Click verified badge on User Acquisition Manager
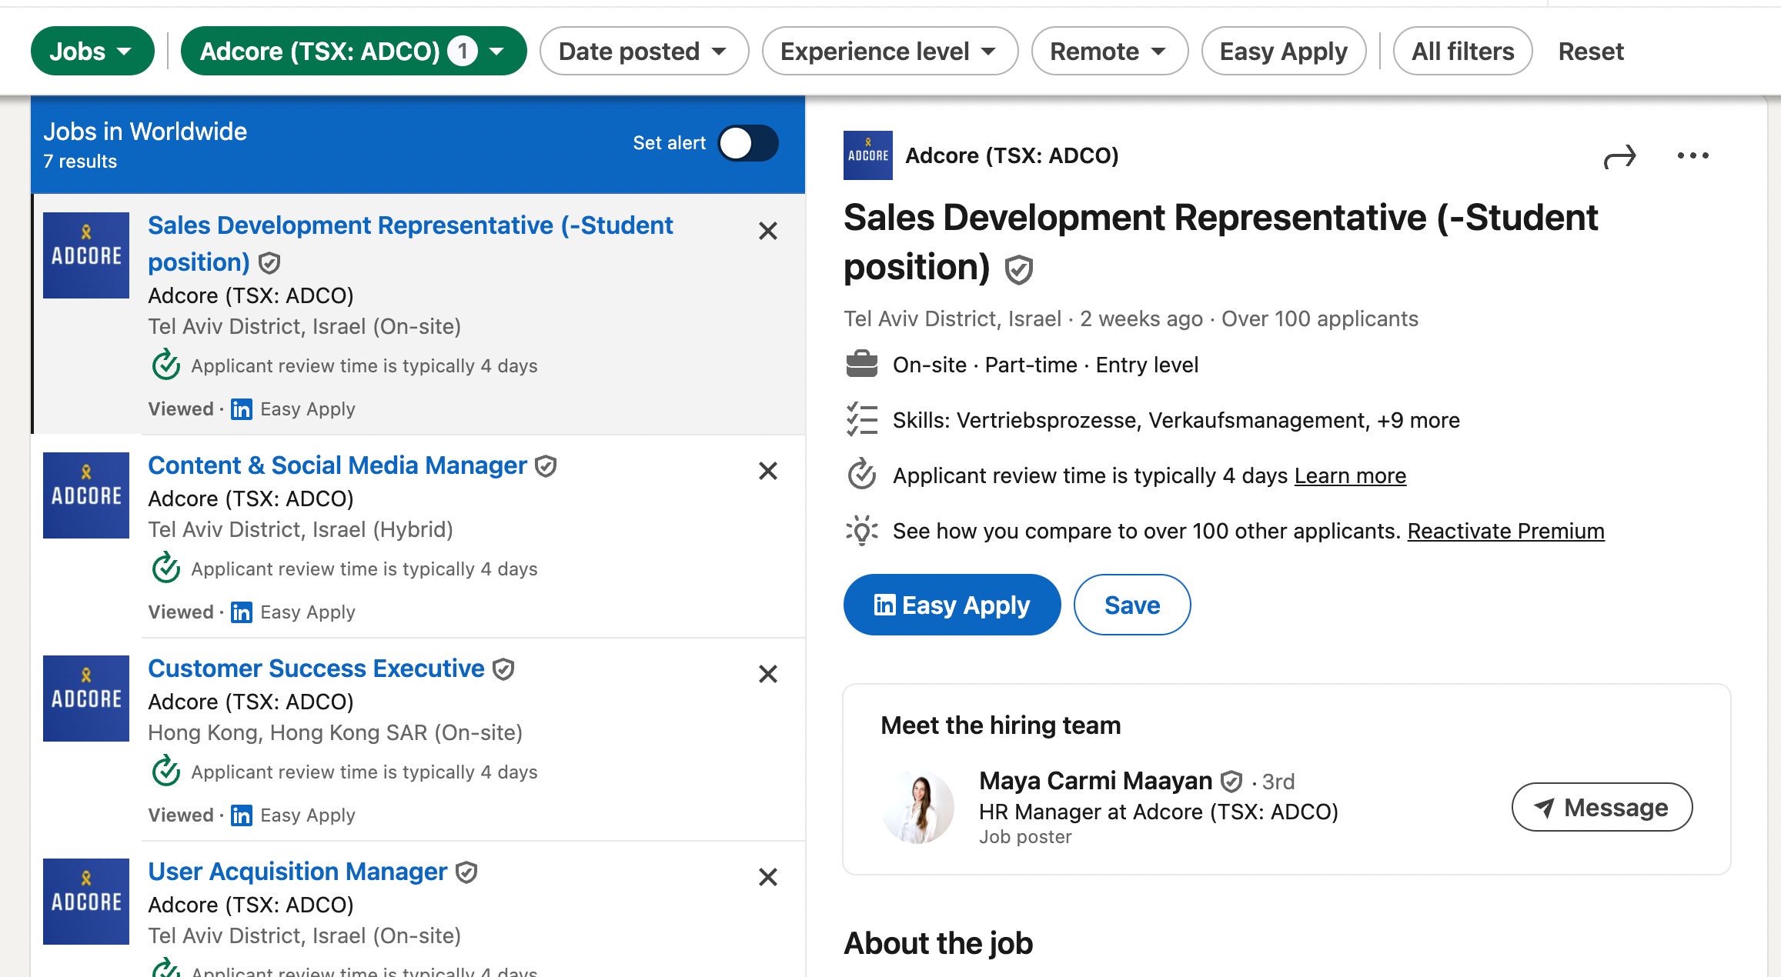 (x=466, y=872)
